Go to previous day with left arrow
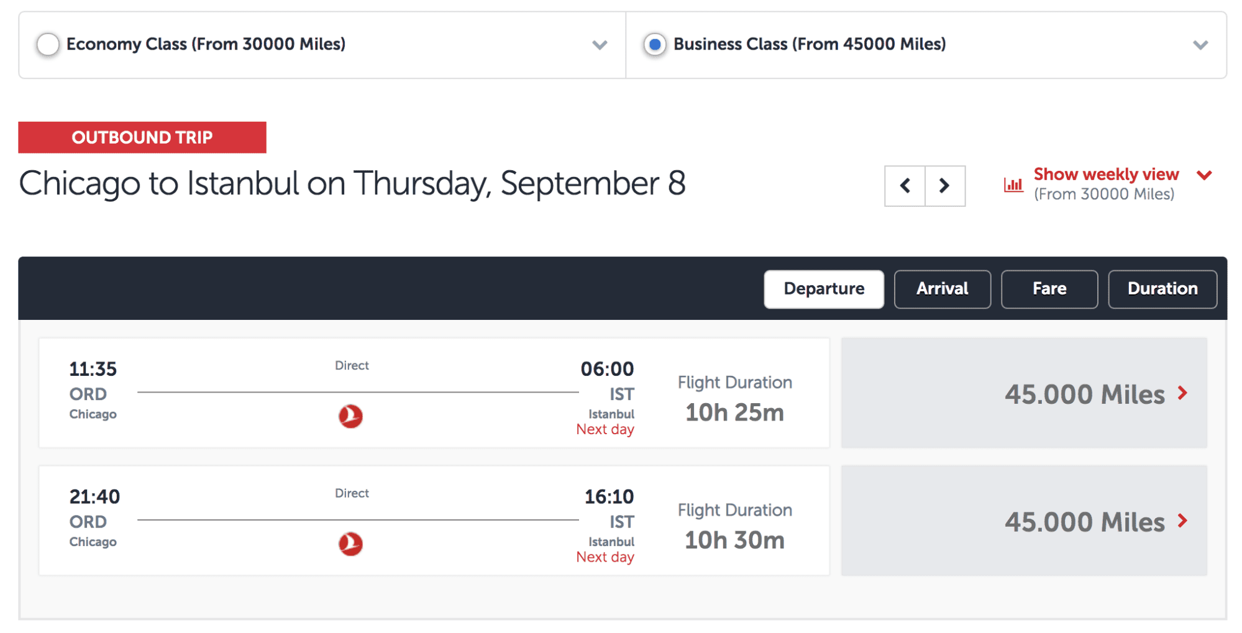1242x633 pixels. click(x=905, y=186)
